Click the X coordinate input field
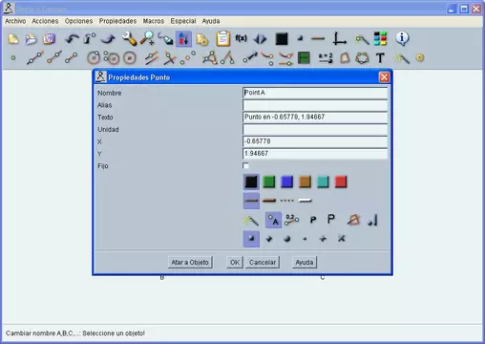 click(315, 141)
